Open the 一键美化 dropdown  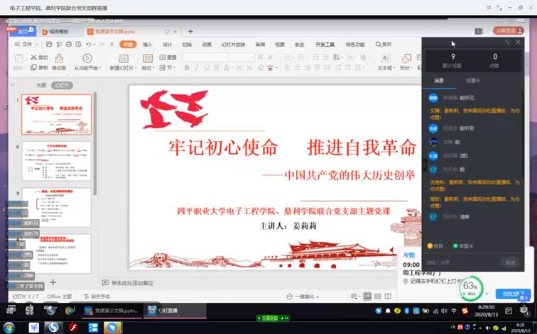(303, 296)
